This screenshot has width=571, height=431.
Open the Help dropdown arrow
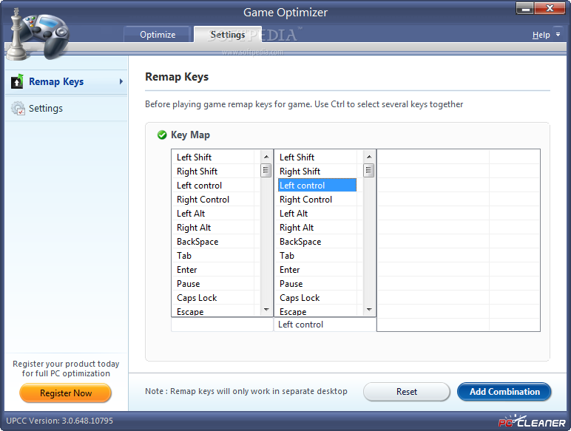click(558, 35)
